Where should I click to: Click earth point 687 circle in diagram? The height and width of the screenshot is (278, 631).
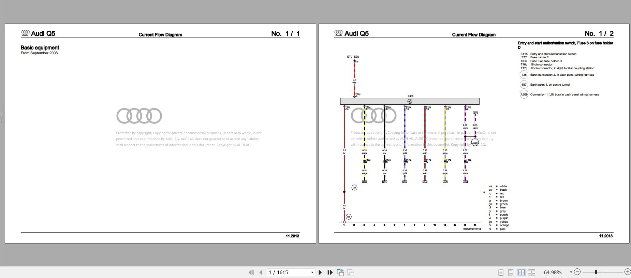[348, 217]
